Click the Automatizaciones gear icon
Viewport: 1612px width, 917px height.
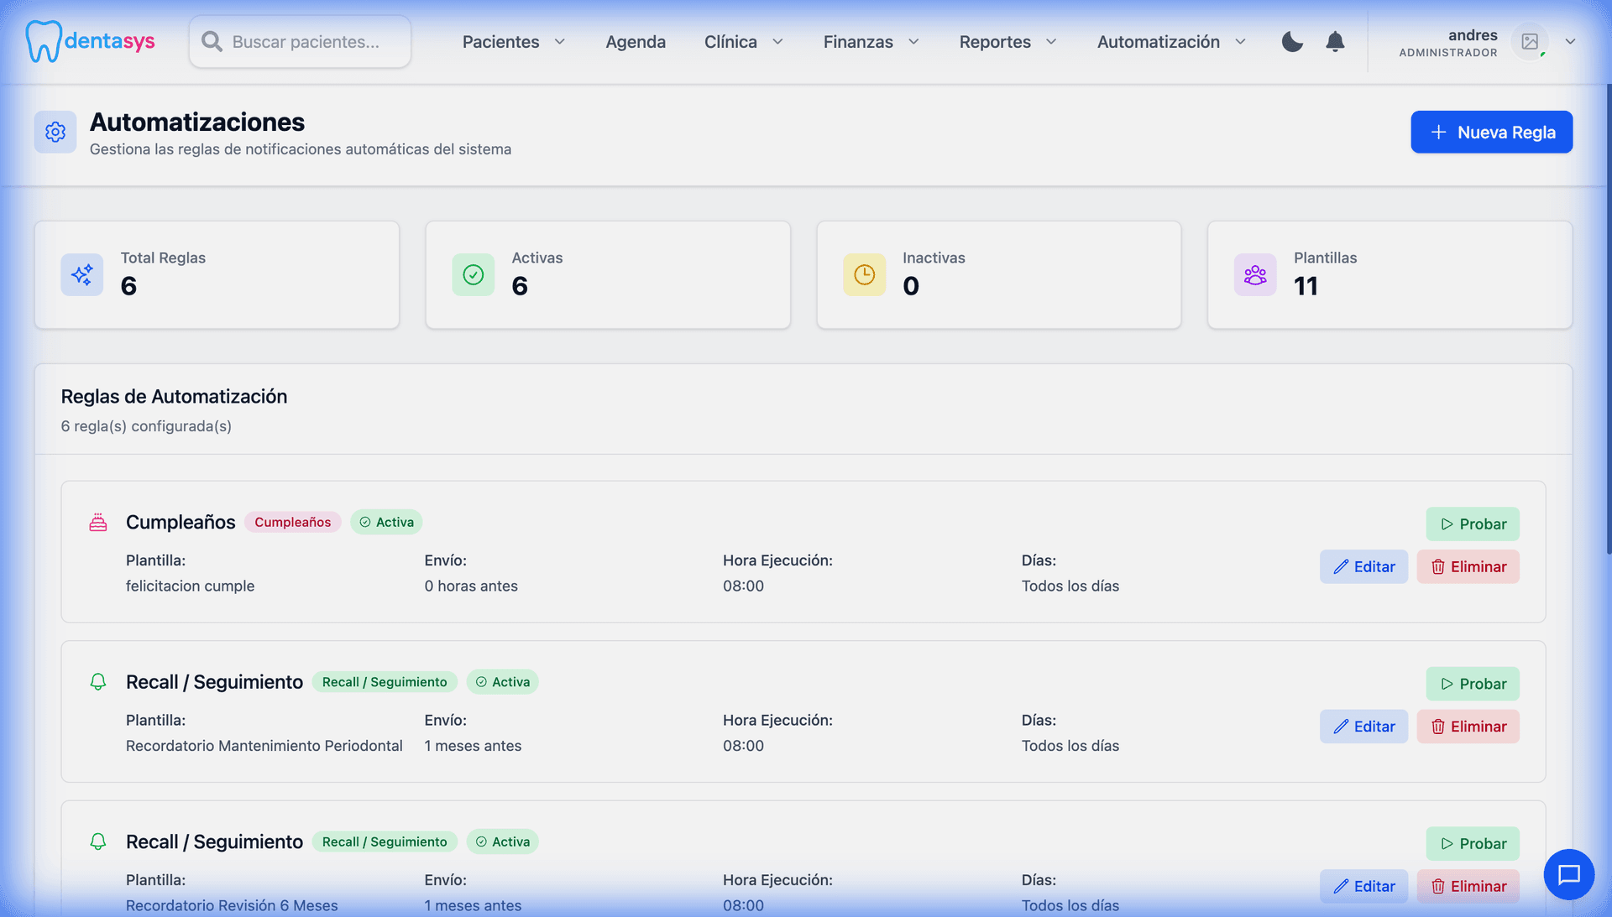pos(55,132)
